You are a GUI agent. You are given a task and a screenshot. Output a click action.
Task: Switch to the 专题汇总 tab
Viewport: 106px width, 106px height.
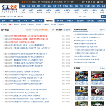point(101,21)
